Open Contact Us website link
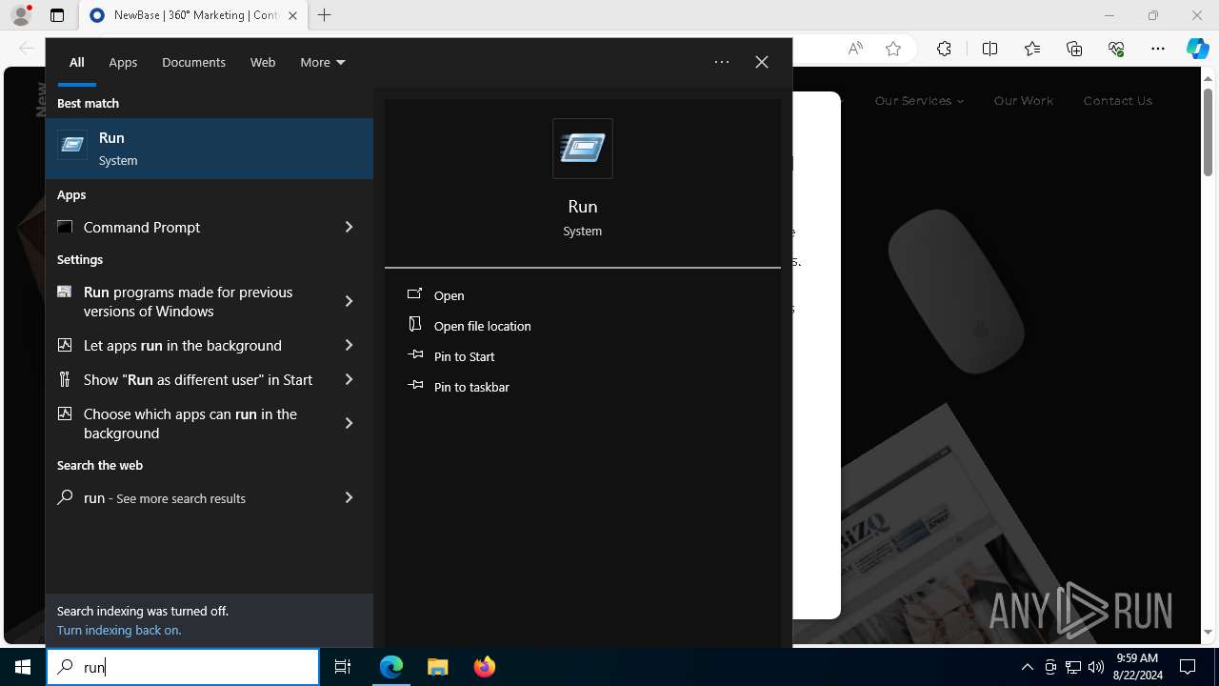The height and width of the screenshot is (686, 1219). click(1118, 100)
